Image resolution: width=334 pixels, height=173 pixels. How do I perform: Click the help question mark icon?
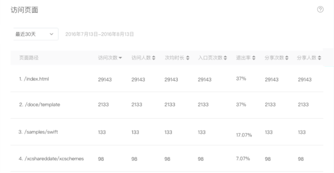320,9
